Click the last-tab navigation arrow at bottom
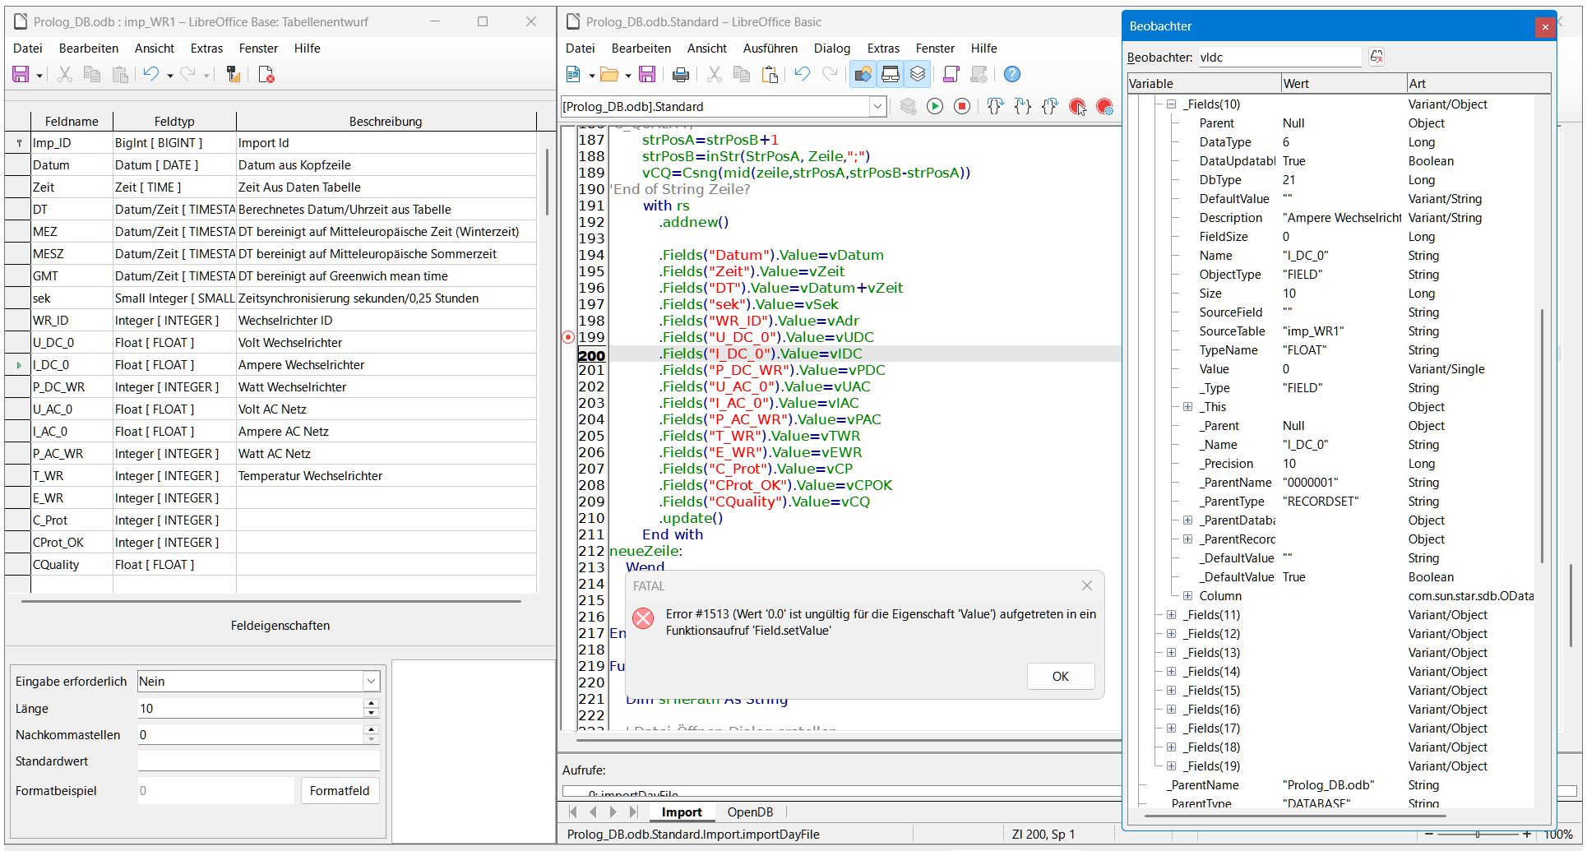 click(x=633, y=812)
